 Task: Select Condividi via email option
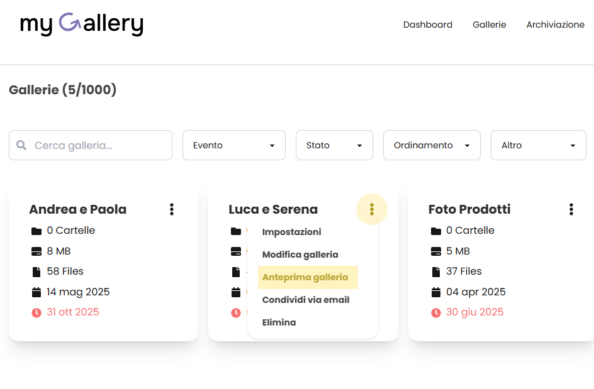pos(306,300)
